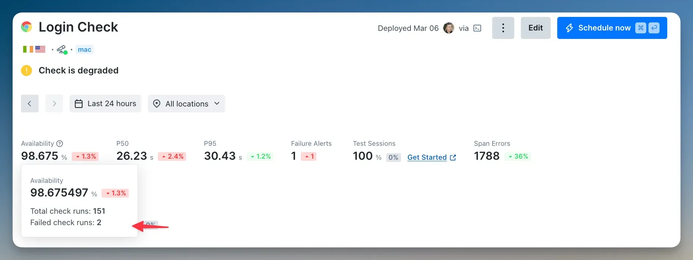
Task: Click the terminal CLI deploy icon
Action: pyautogui.click(x=477, y=28)
